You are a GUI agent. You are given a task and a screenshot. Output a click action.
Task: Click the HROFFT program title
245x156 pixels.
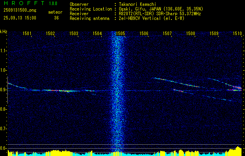[x=25, y=3]
